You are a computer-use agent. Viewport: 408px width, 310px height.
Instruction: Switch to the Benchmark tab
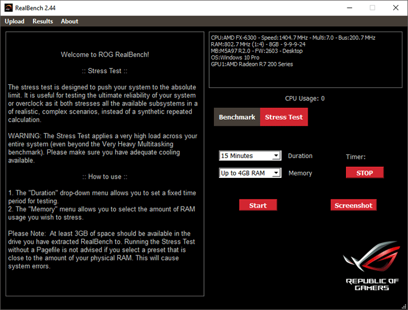pos(237,117)
